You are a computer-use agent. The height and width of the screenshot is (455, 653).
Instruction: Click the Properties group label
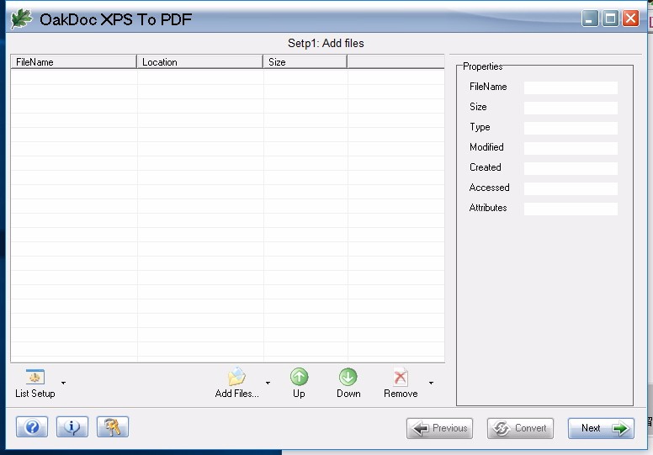coord(483,66)
